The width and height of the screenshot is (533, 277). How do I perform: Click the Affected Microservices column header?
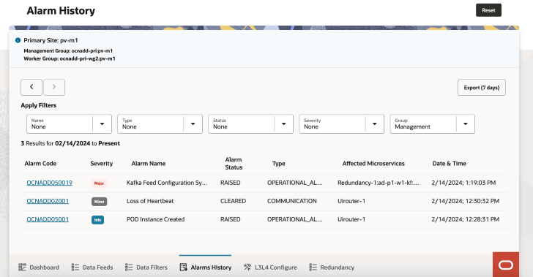pyautogui.click(x=373, y=163)
